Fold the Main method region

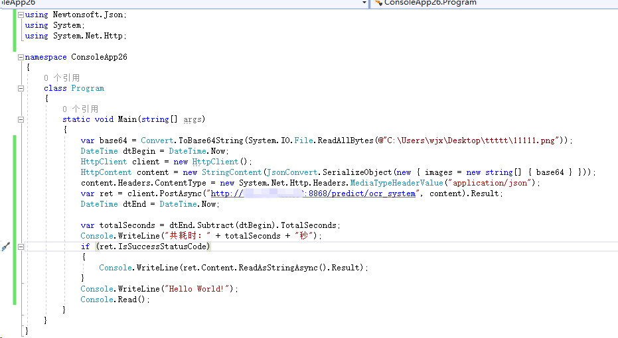click(x=21, y=120)
